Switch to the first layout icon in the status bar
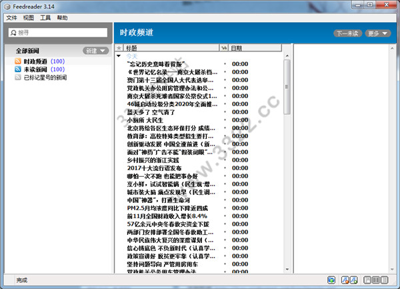 (367, 280)
